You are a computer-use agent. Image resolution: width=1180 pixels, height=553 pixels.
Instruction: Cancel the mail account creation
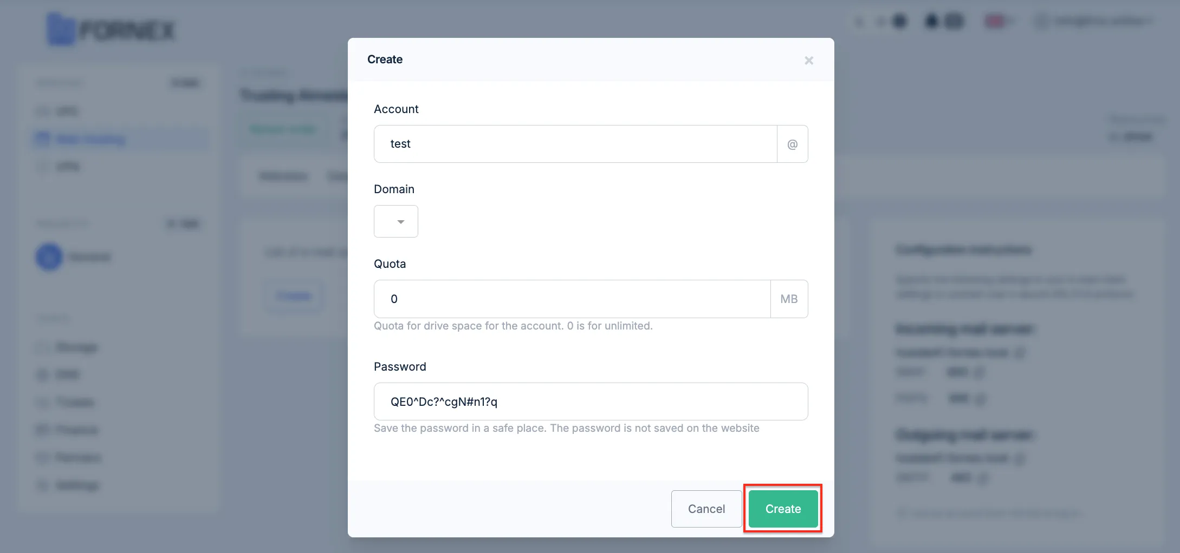click(706, 509)
